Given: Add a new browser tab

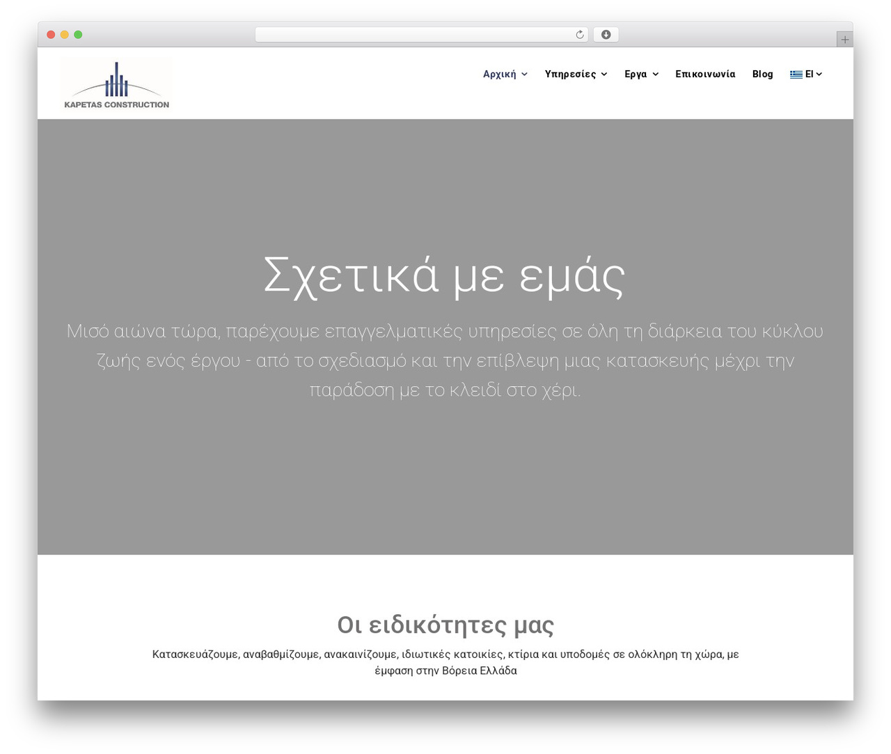Looking at the screenshot, I should click(x=844, y=40).
